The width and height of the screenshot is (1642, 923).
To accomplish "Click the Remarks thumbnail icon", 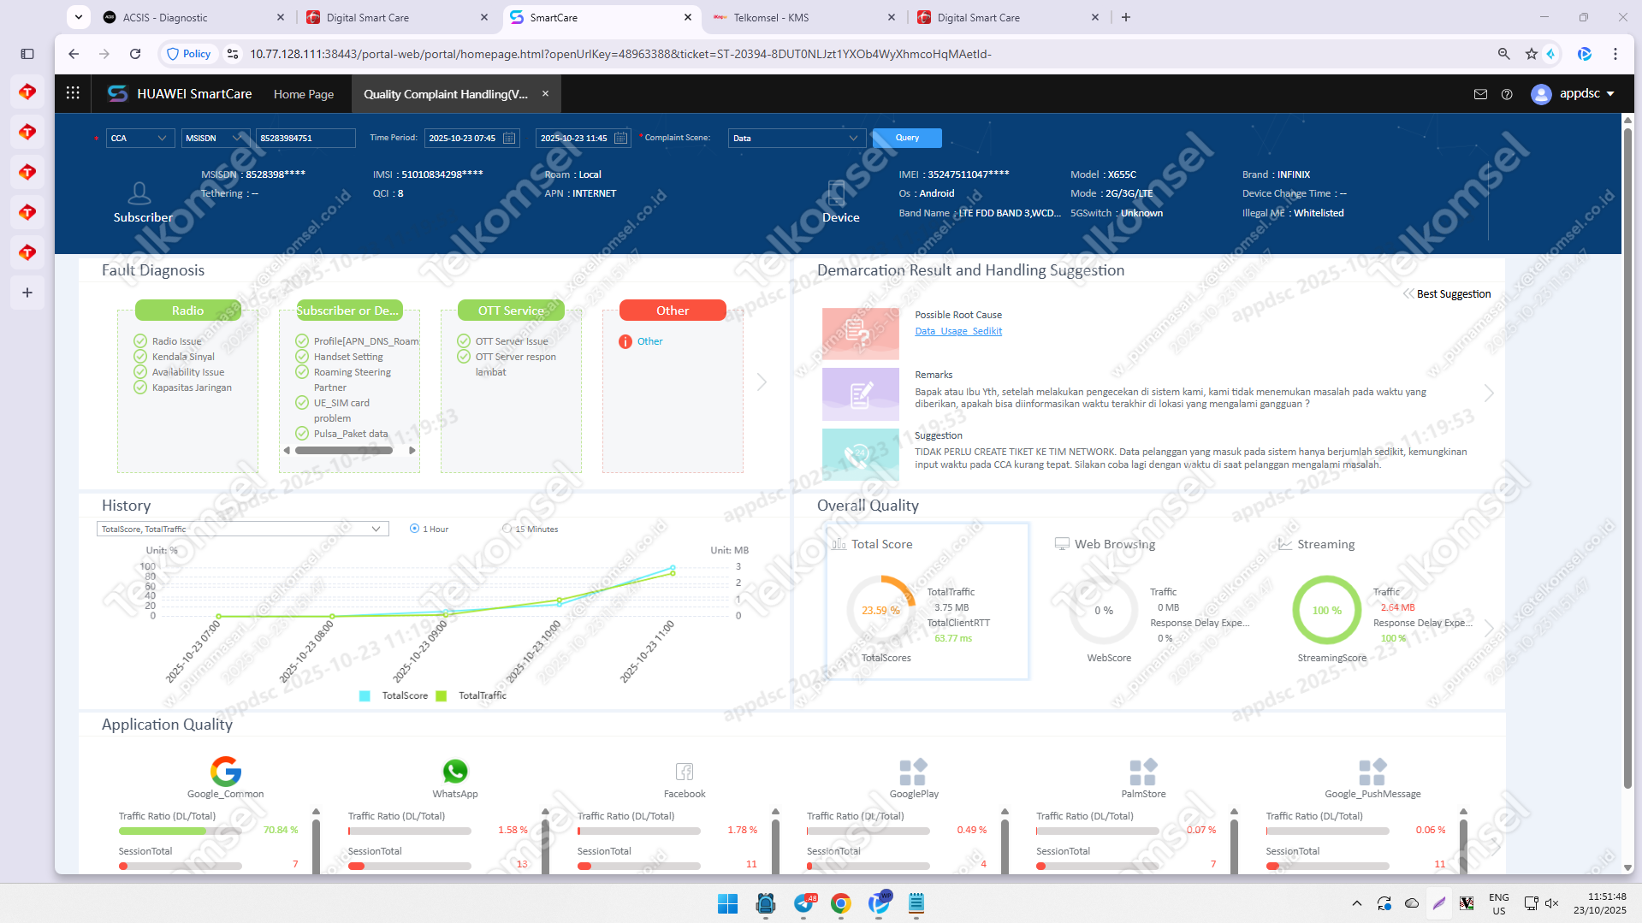I will pos(861,393).
